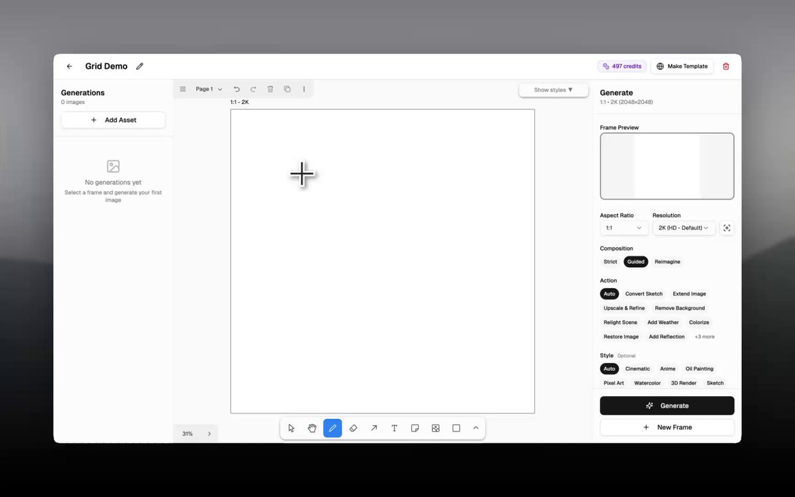Open the 497 credits badge
The width and height of the screenshot is (795, 497).
tap(622, 66)
